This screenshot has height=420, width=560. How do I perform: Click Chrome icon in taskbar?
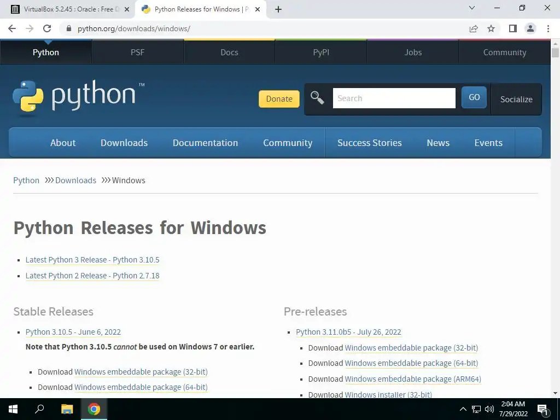[x=94, y=409]
